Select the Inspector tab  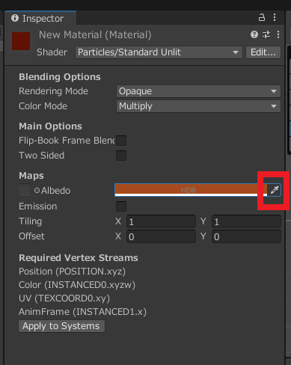point(40,18)
